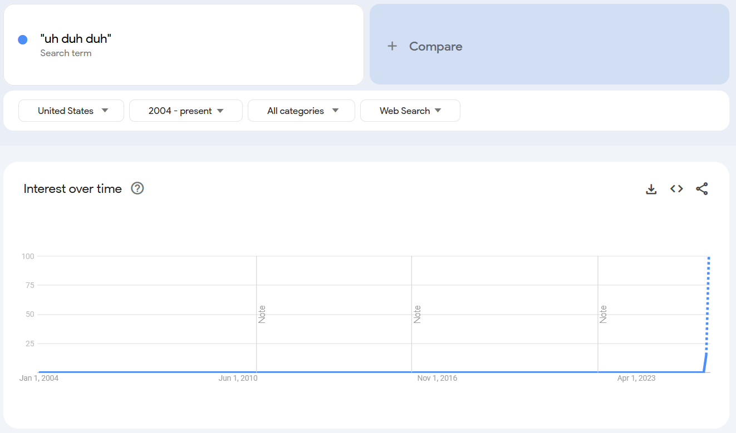Click the Note marker near Jun 1, 2010

click(262, 314)
